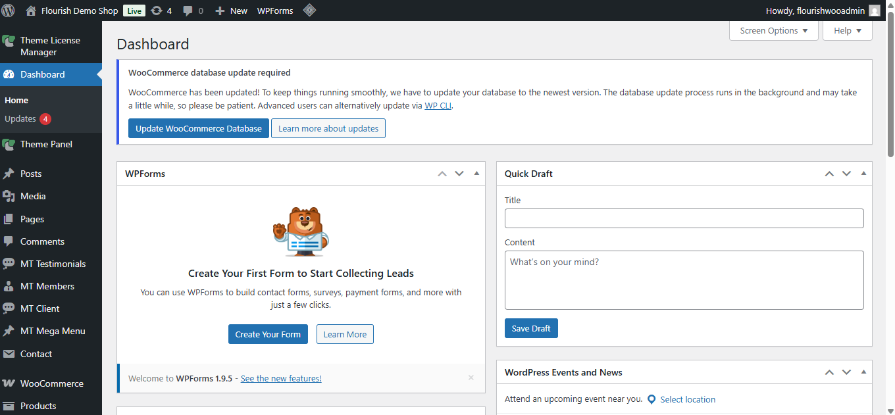
Task: Open the WordPress logo menu
Action: pos(9,11)
